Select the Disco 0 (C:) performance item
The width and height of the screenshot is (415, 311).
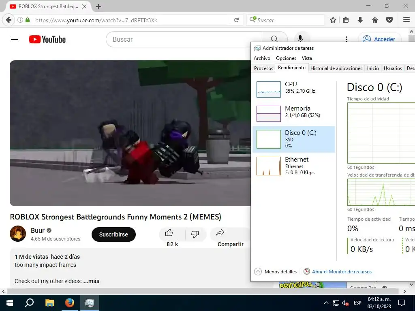[x=294, y=139]
